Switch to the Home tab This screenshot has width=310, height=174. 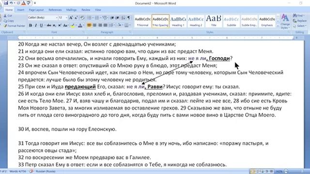point(9,10)
